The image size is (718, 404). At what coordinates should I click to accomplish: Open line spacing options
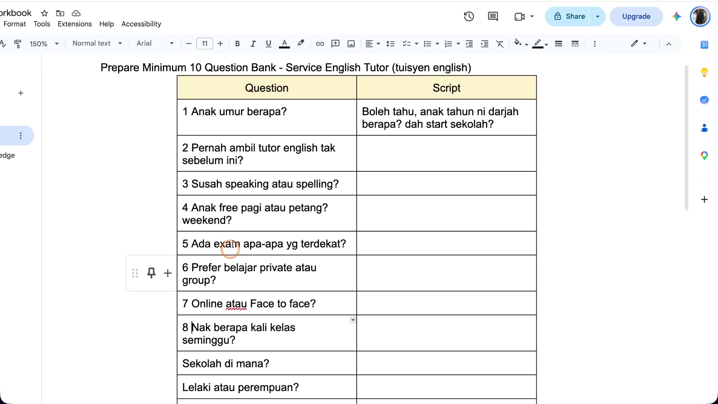390,44
